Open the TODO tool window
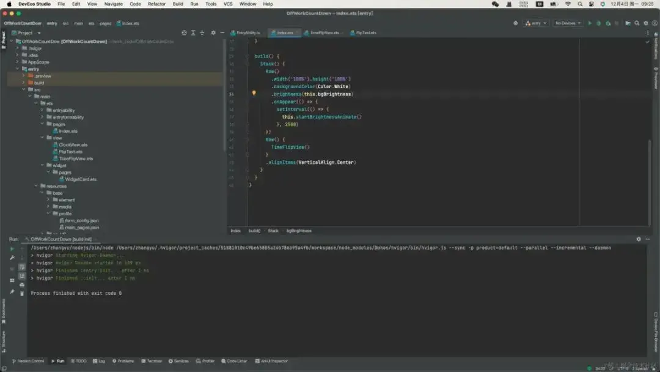This screenshot has height=372, width=660. pyautogui.click(x=78, y=361)
